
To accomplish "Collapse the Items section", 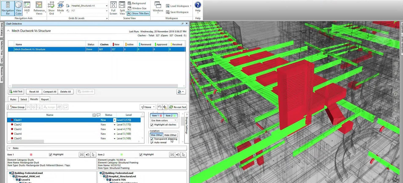I will point(9,148).
